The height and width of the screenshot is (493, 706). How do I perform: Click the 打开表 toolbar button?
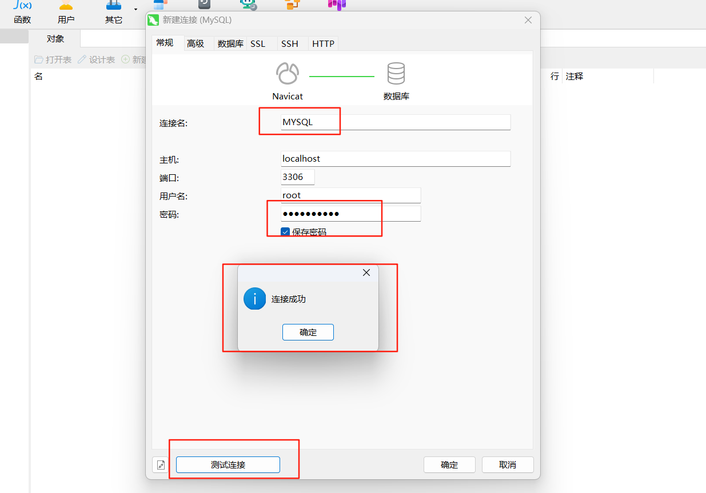click(53, 59)
